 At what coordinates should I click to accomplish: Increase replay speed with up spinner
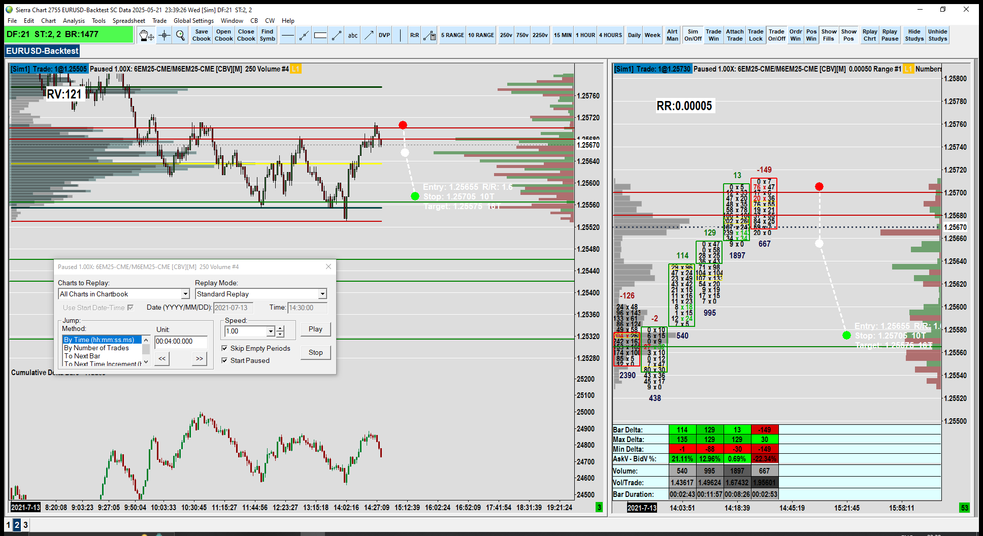[280, 328]
